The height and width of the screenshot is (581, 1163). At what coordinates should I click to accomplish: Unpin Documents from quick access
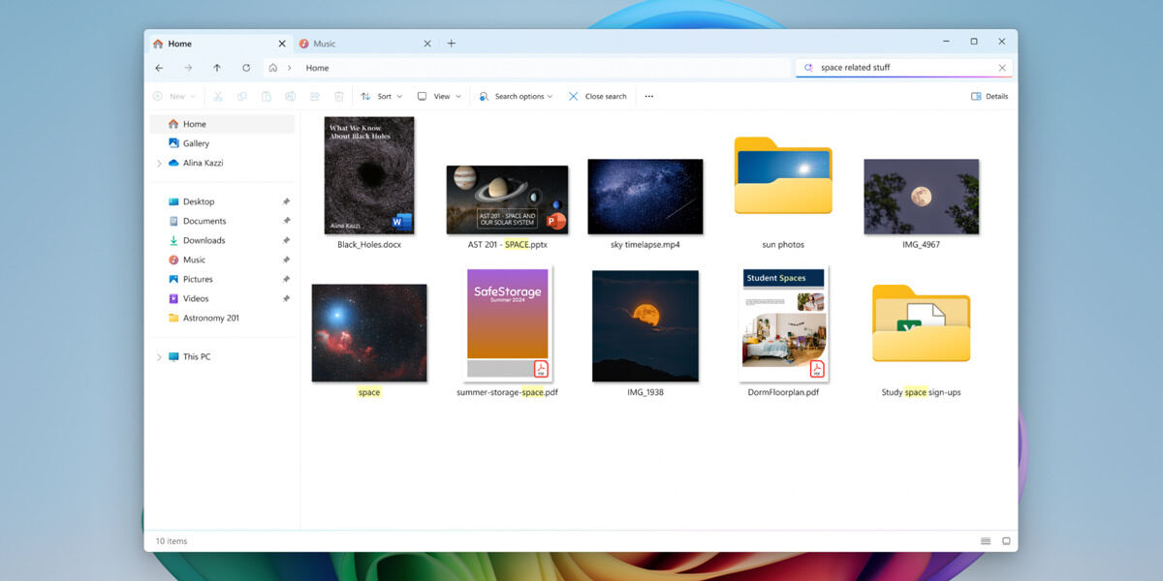click(286, 221)
